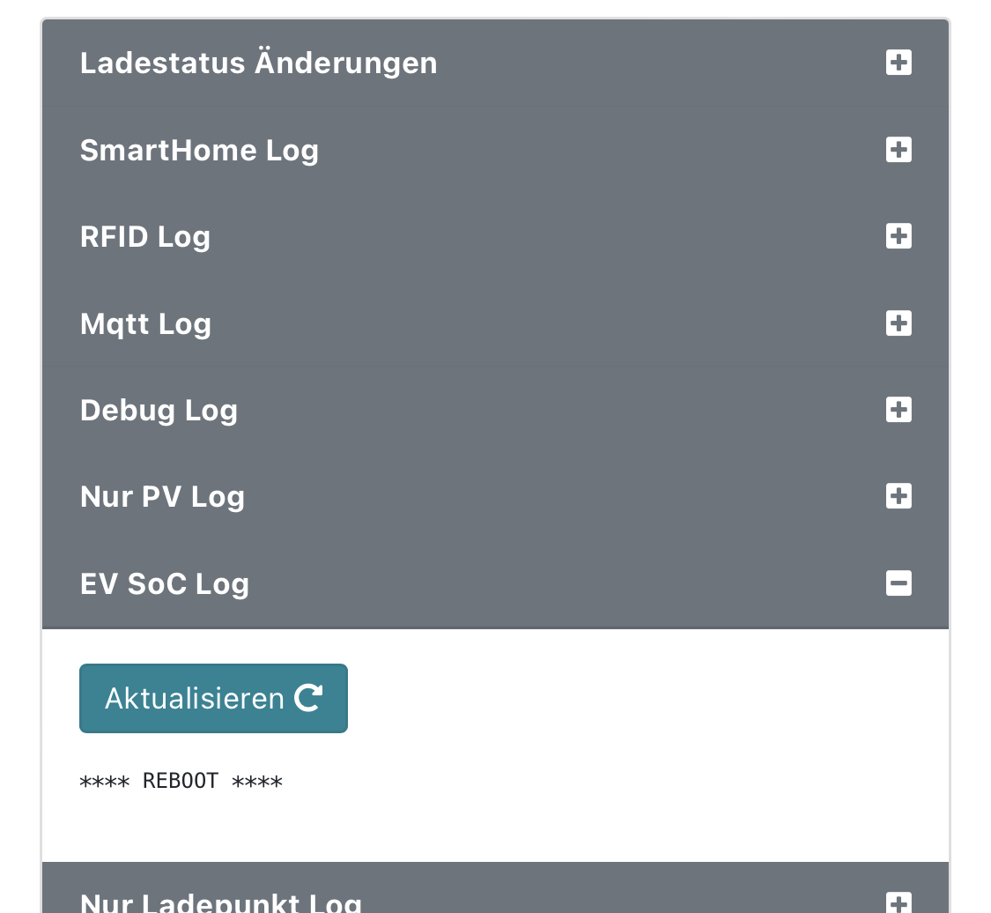Show Debug Log with its plus icon

tap(899, 410)
